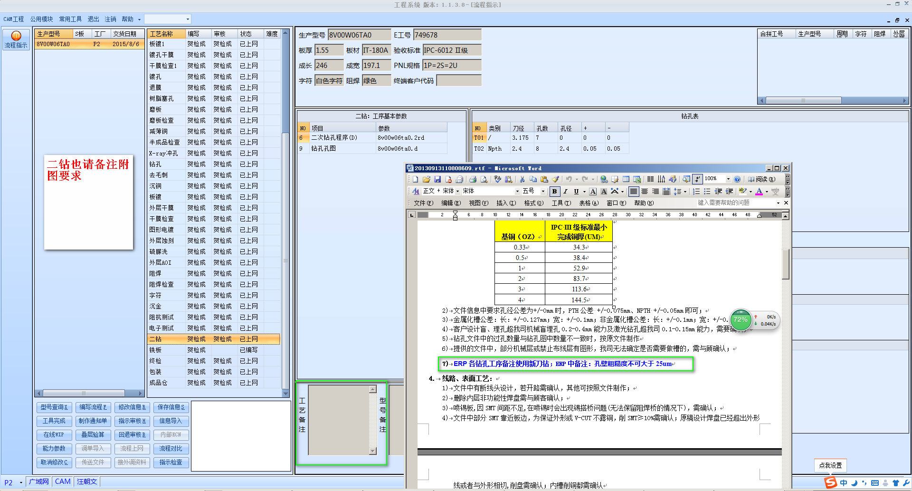Click the Copy icon in Word toolbar
The height and width of the screenshot is (491, 912).
533,179
